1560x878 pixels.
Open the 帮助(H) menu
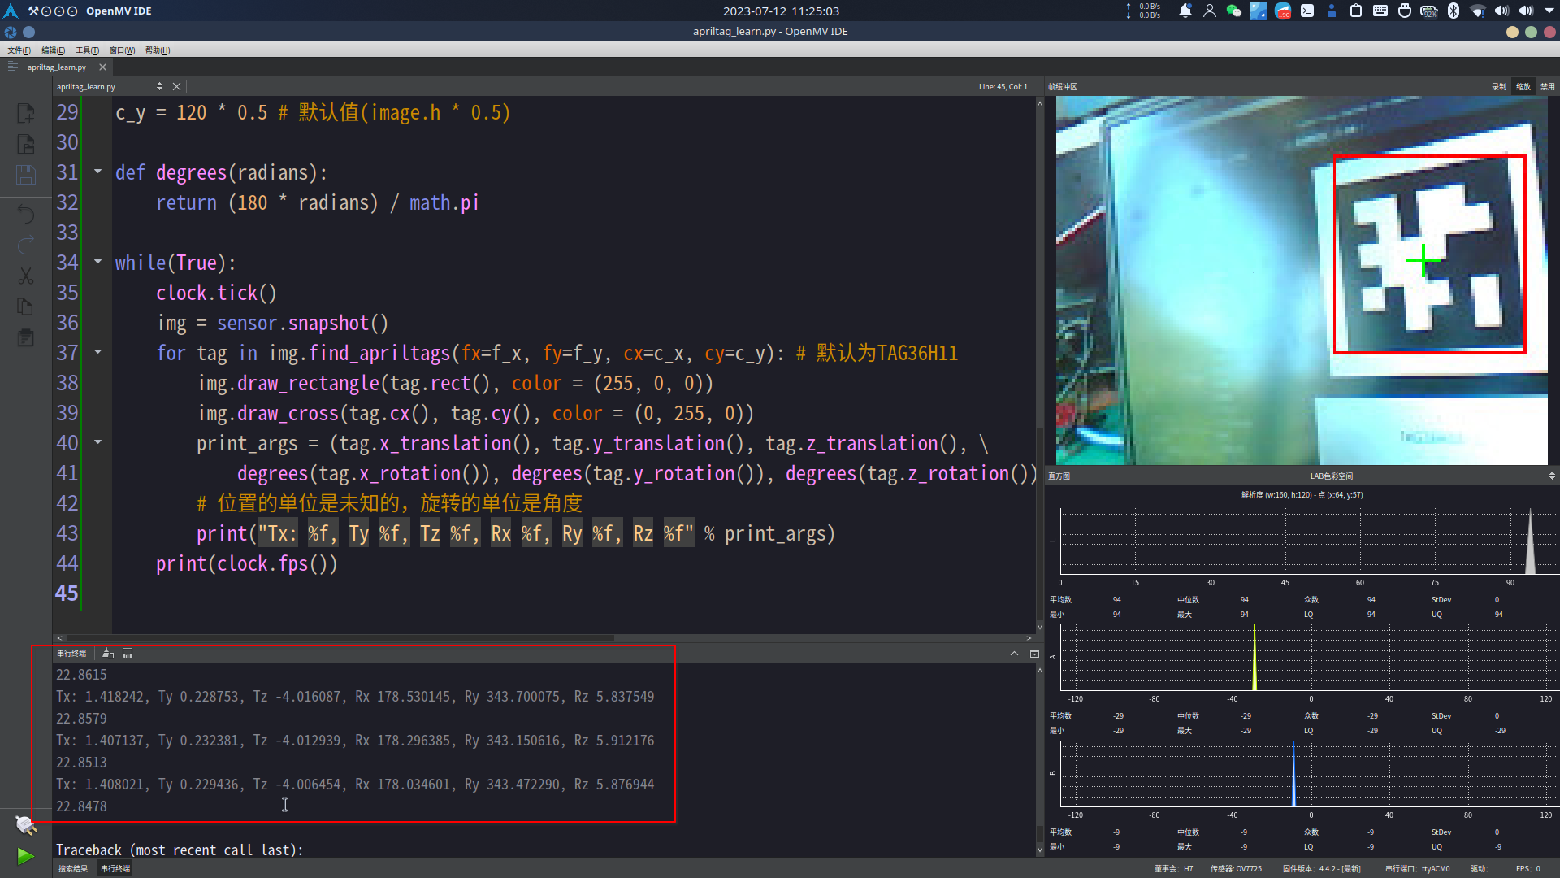pyautogui.click(x=158, y=50)
